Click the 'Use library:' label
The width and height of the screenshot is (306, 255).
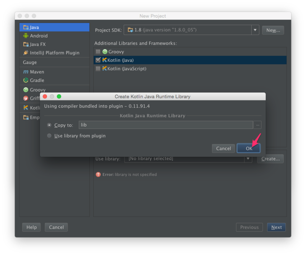tap(108, 159)
